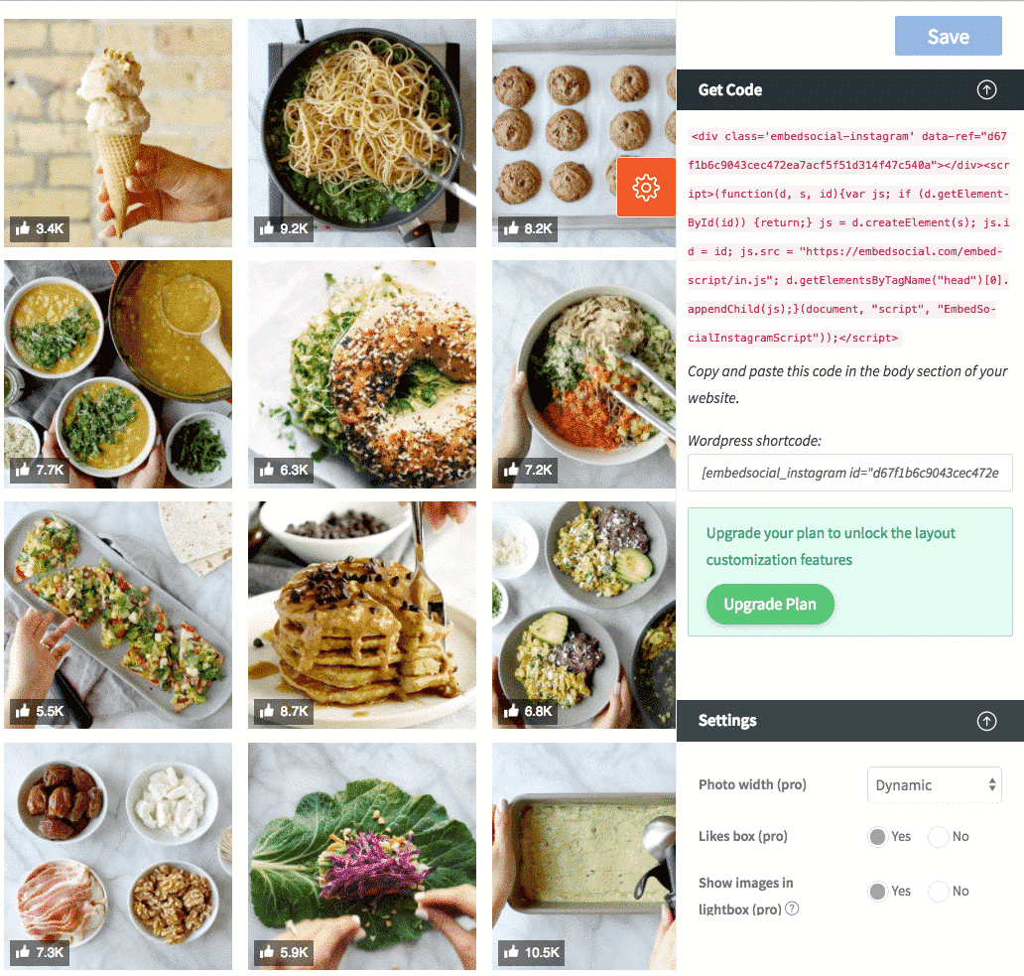Image resolution: width=1024 pixels, height=976 pixels.
Task: Open the Photo width Dynamic dropdown
Action: [x=934, y=784]
